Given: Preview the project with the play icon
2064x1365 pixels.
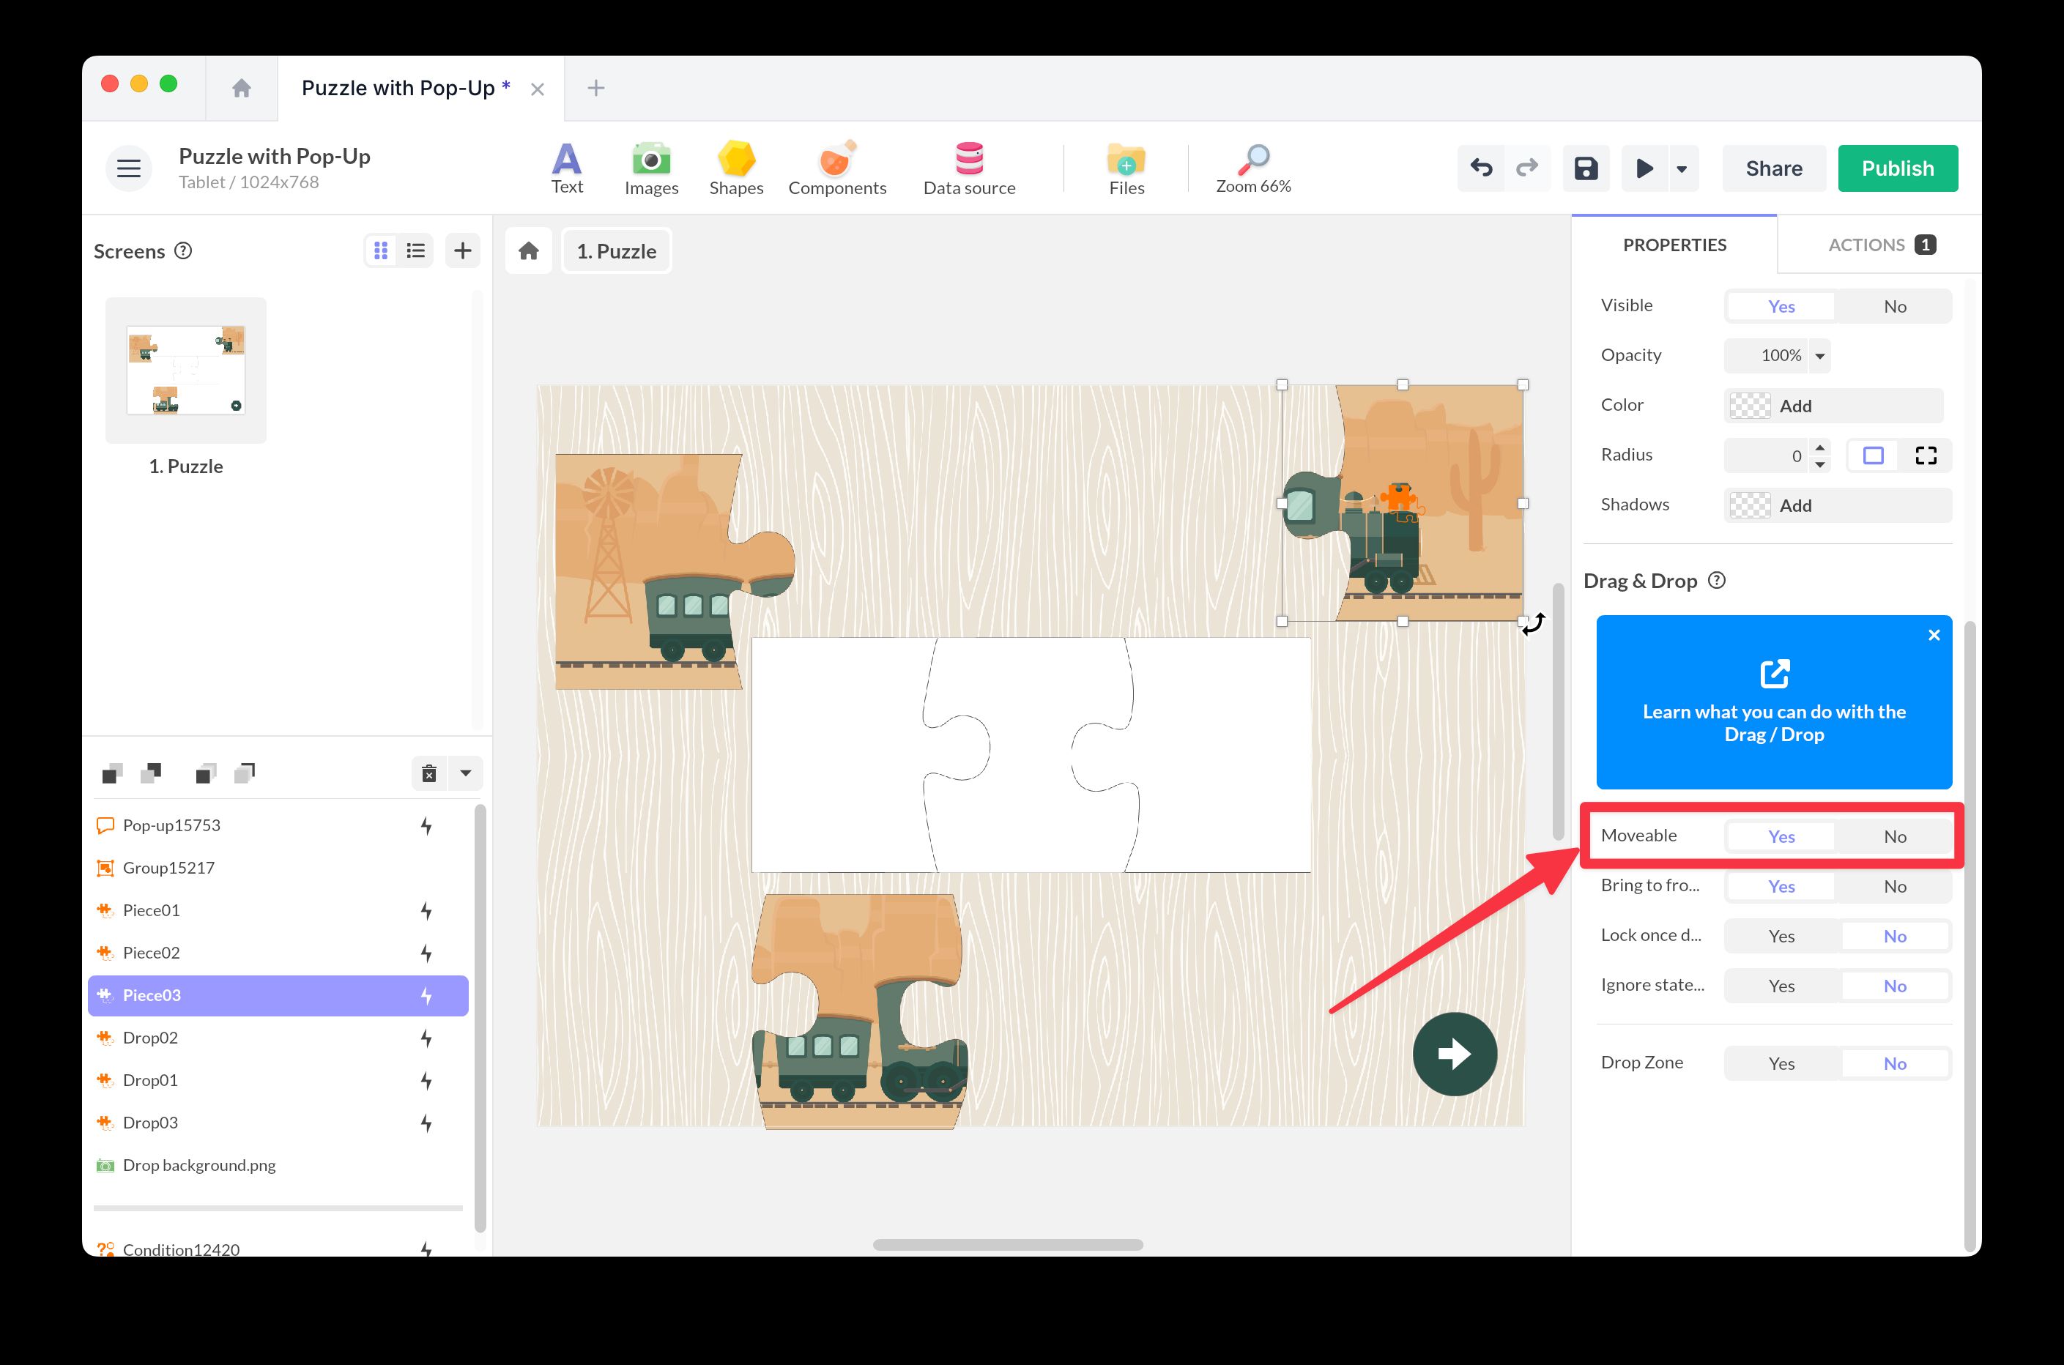Looking at the screenshot, I should 1644,168.
